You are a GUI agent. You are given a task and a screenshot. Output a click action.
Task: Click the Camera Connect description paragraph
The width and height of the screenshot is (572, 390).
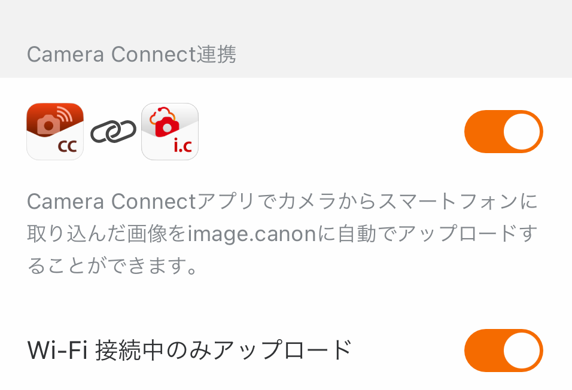[x=282, y=234]
